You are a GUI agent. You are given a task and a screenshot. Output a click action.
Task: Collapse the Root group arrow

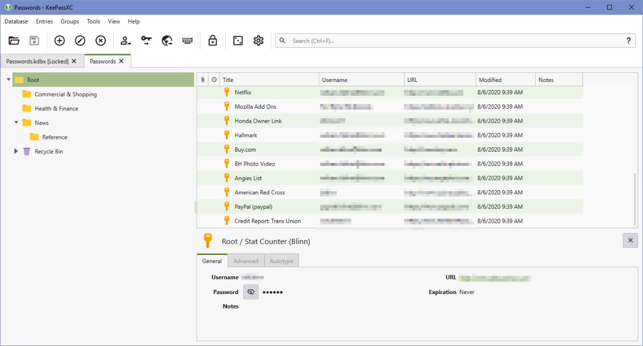[x=9, y=80]
